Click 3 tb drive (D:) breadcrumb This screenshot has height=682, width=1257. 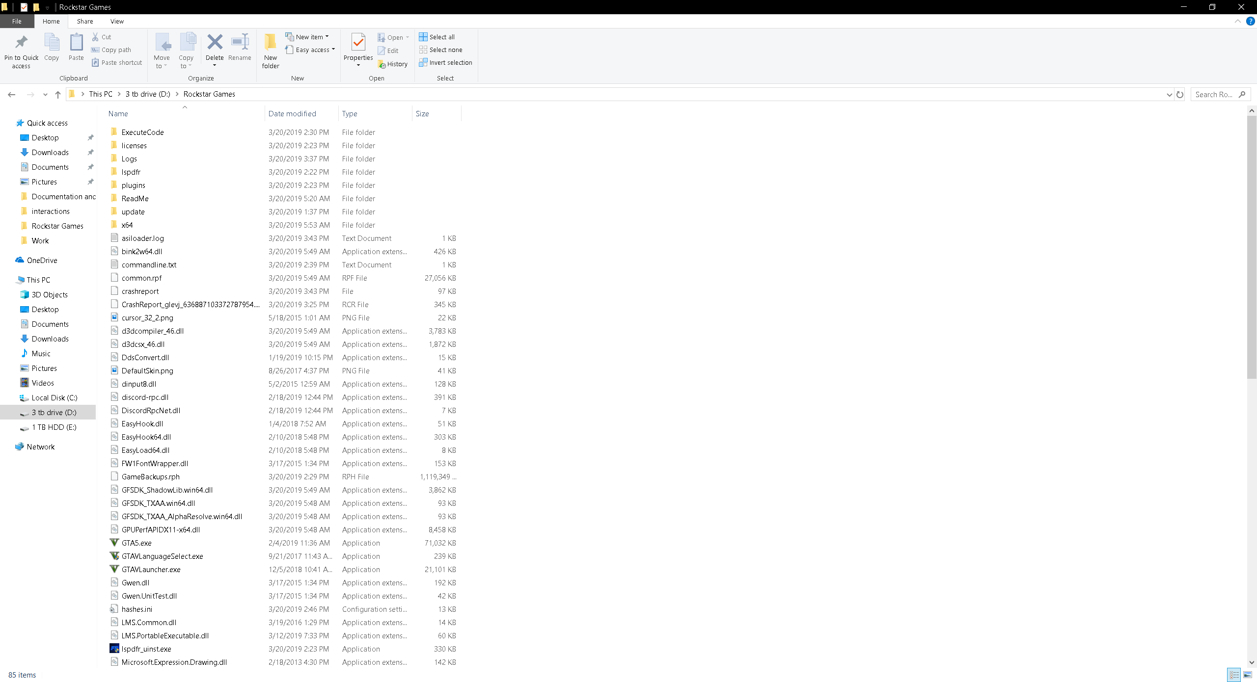click(x=148, y=94)
